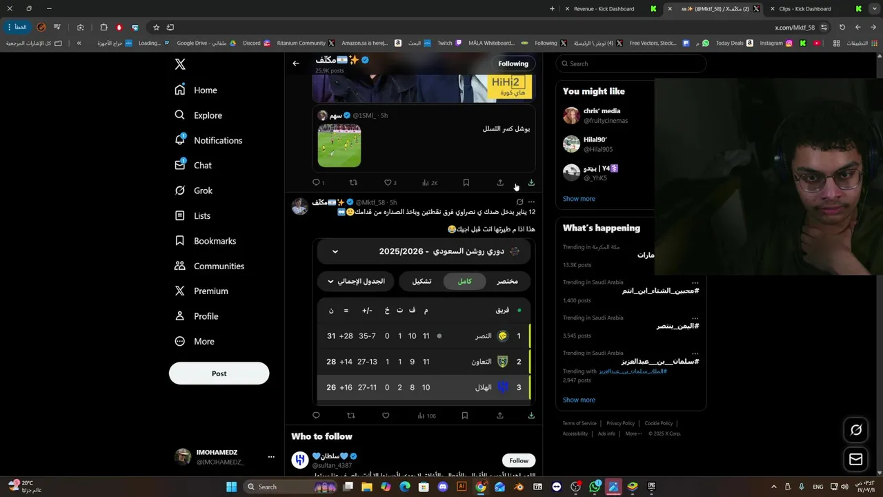Screen dimensions: 883x497
Task: Open Chat in sidebar
Action: coord(193,166)
